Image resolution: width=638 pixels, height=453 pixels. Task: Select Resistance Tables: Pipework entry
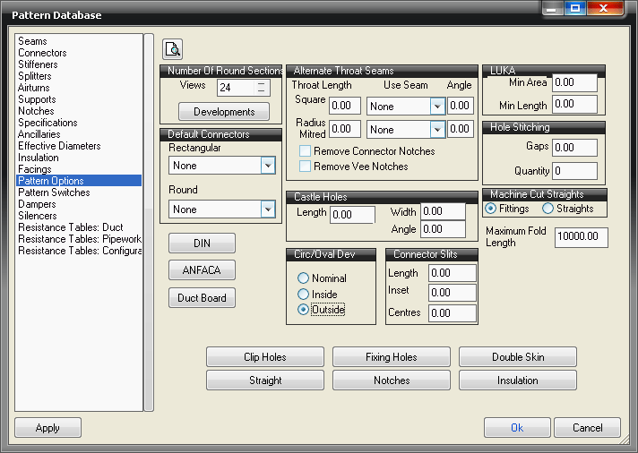click(x=80, y=239)
